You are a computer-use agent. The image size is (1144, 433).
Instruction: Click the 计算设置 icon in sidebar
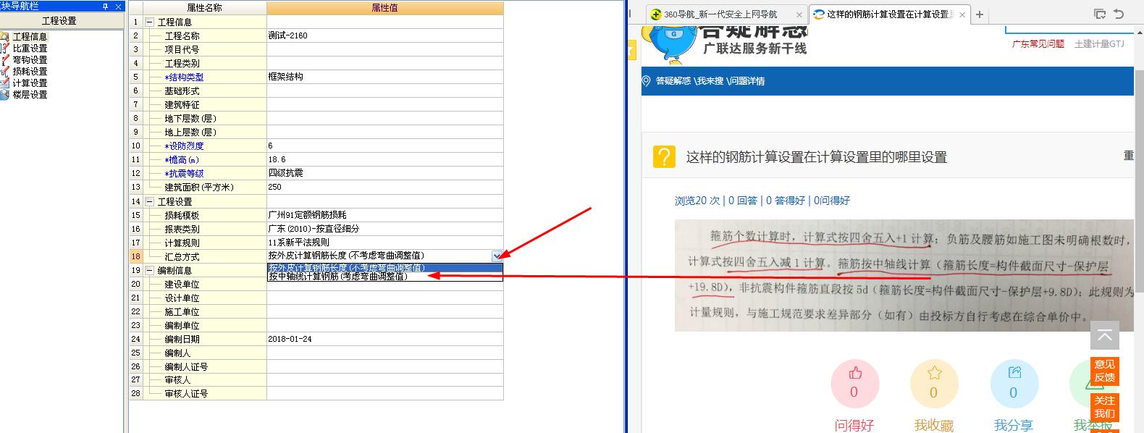(4, 83)
